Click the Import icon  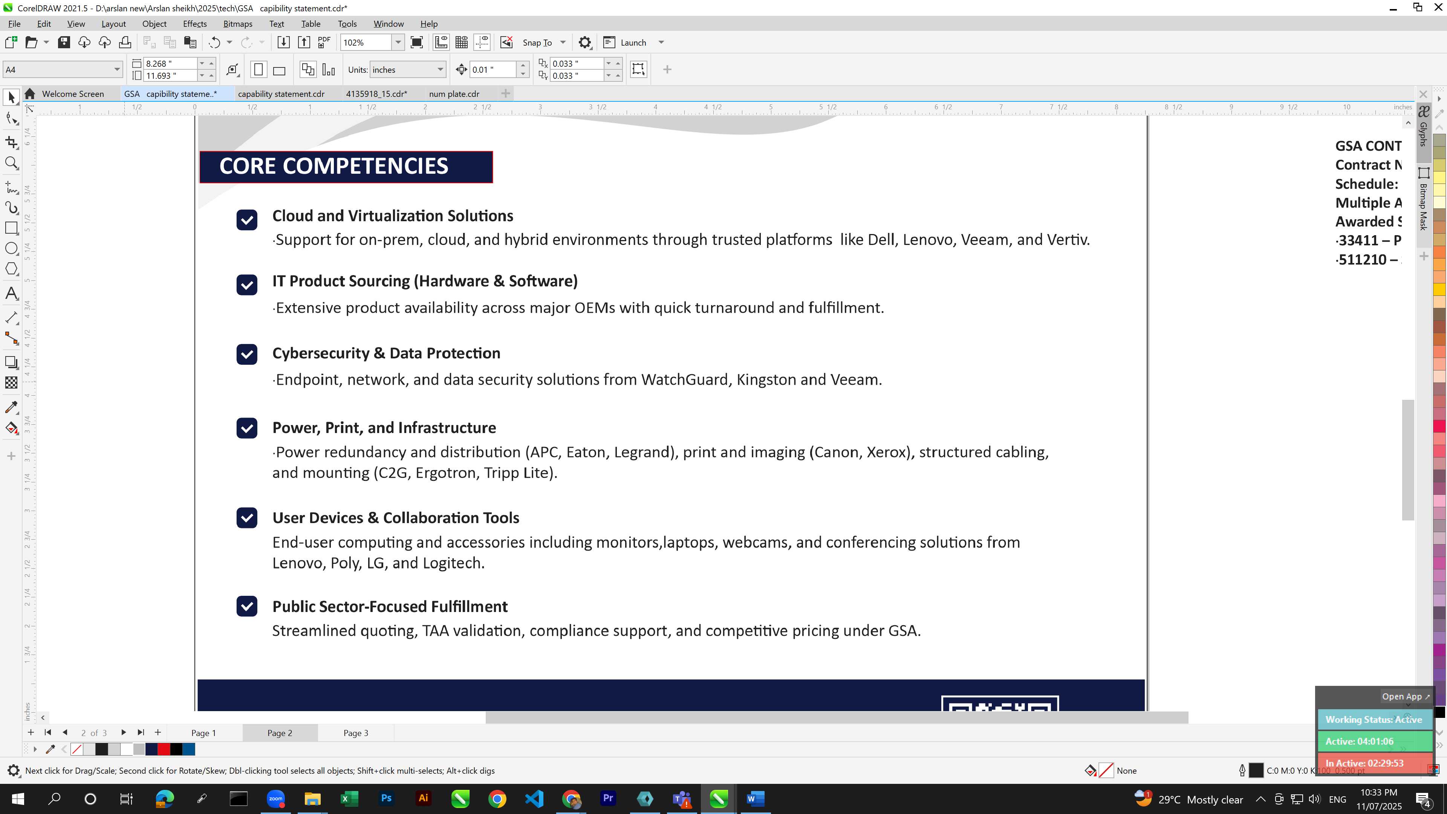[x=283, y=42]
